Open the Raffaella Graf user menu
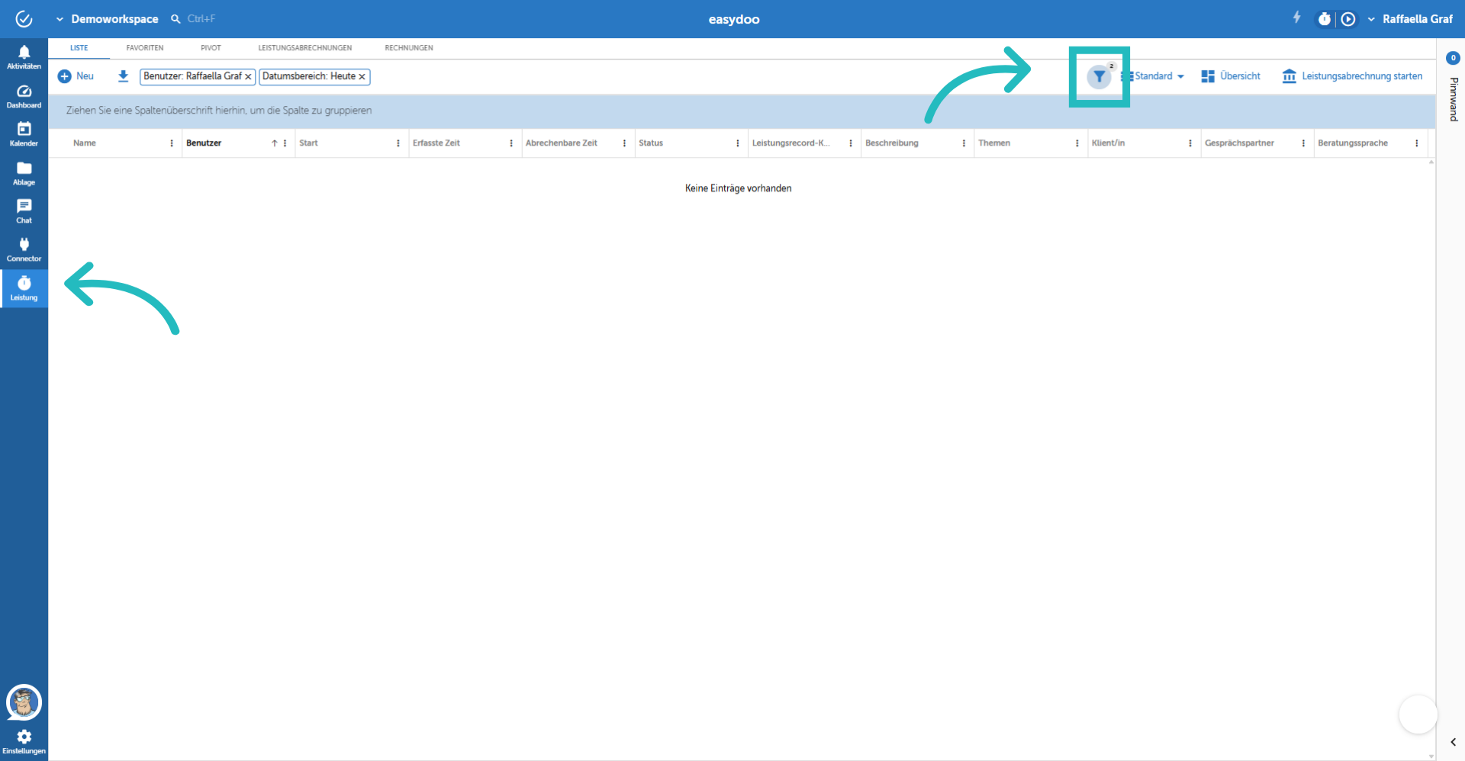Viewport: 1465px width, 761px height. point(1410,19)
